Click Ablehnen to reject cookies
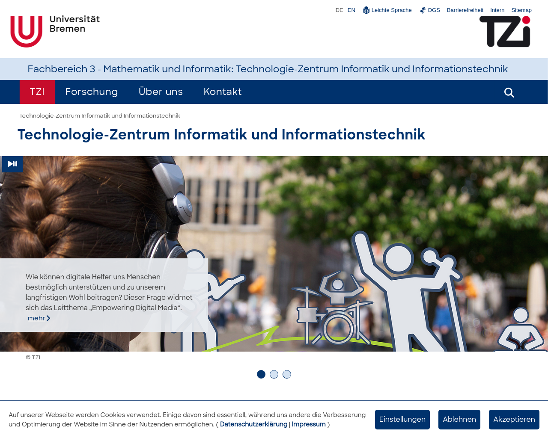Screen dimensions: 548x438 [459, 420]
